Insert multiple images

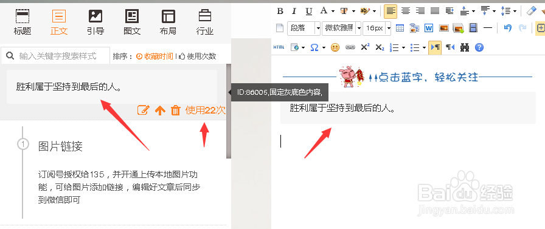tap(459, 28)
